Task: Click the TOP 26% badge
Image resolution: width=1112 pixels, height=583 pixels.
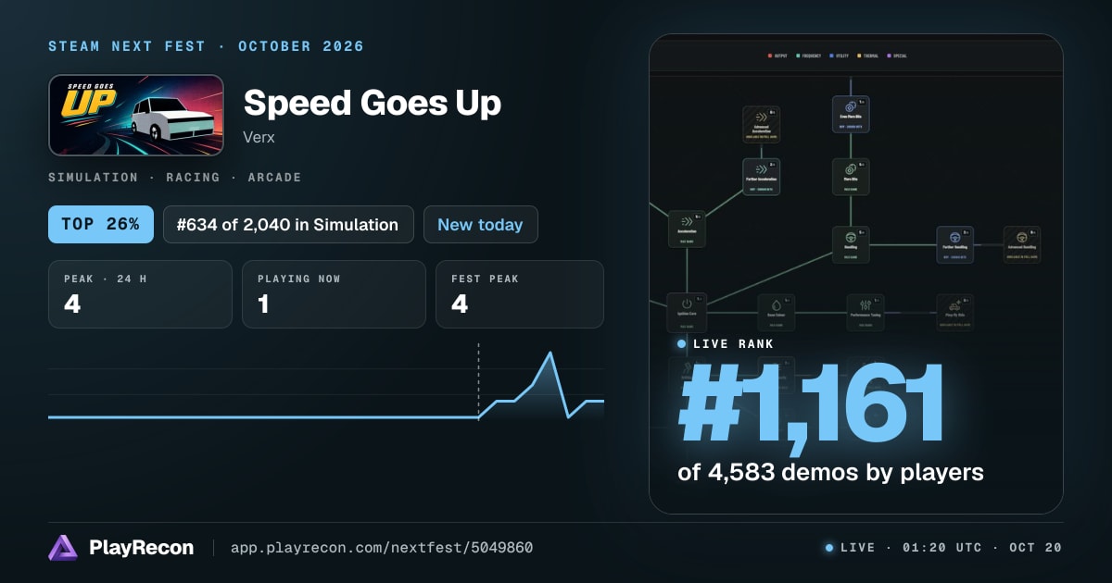Action: (101, 225)
